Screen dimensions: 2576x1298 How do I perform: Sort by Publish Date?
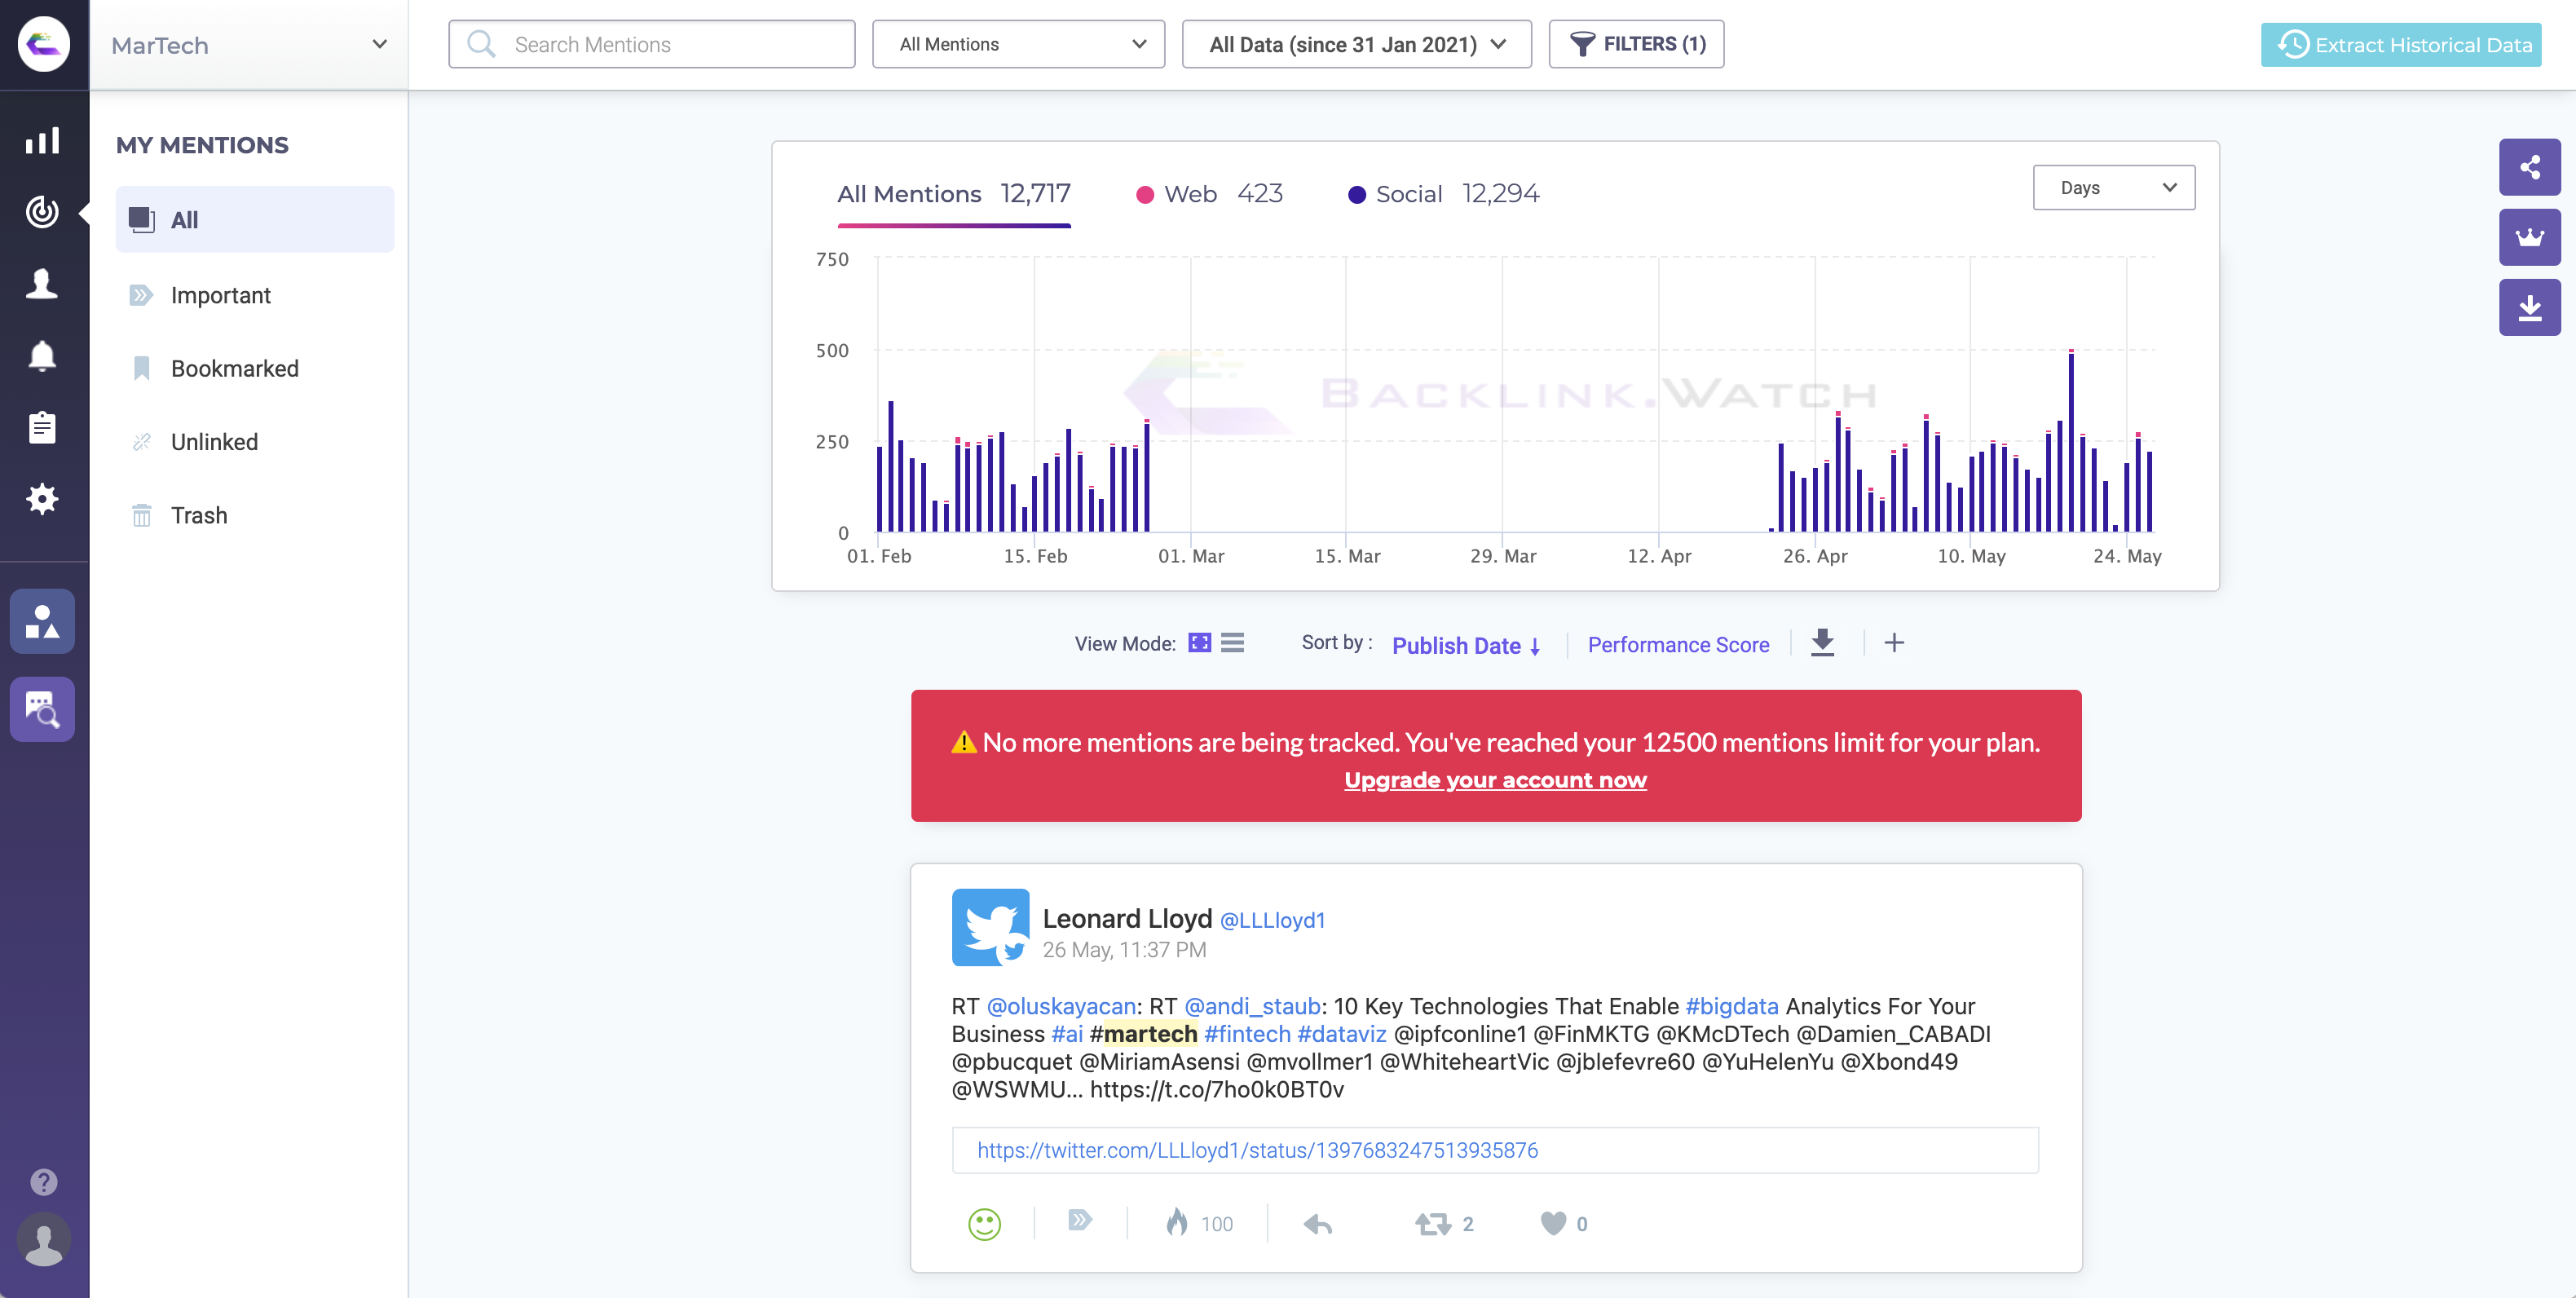point(1466,646)
